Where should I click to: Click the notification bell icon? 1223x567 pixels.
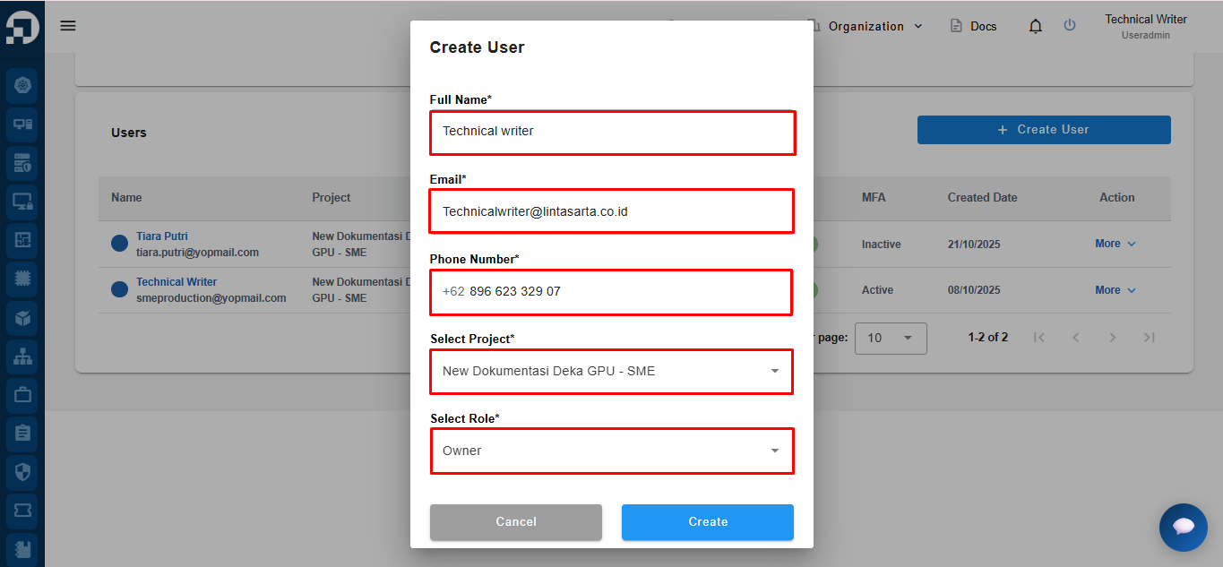1036,26
